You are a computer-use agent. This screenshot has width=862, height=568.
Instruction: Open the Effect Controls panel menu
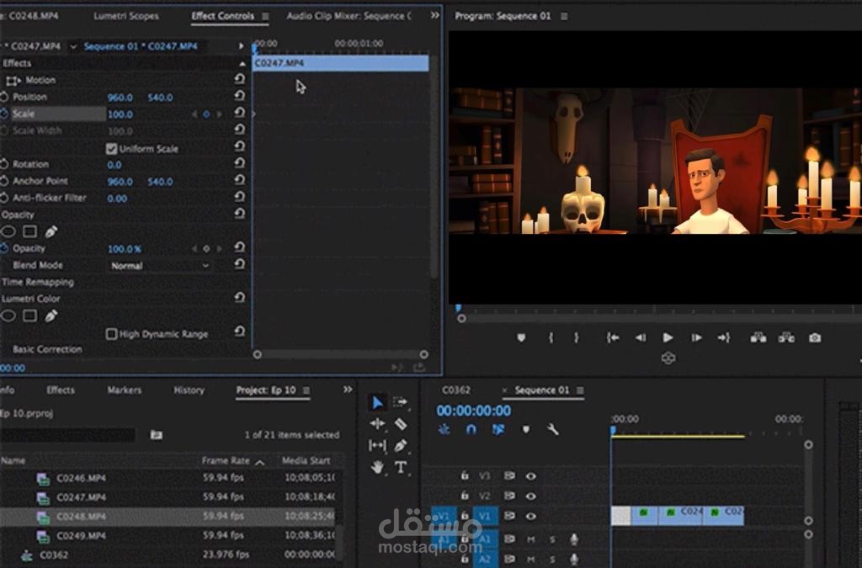(265, 17)
